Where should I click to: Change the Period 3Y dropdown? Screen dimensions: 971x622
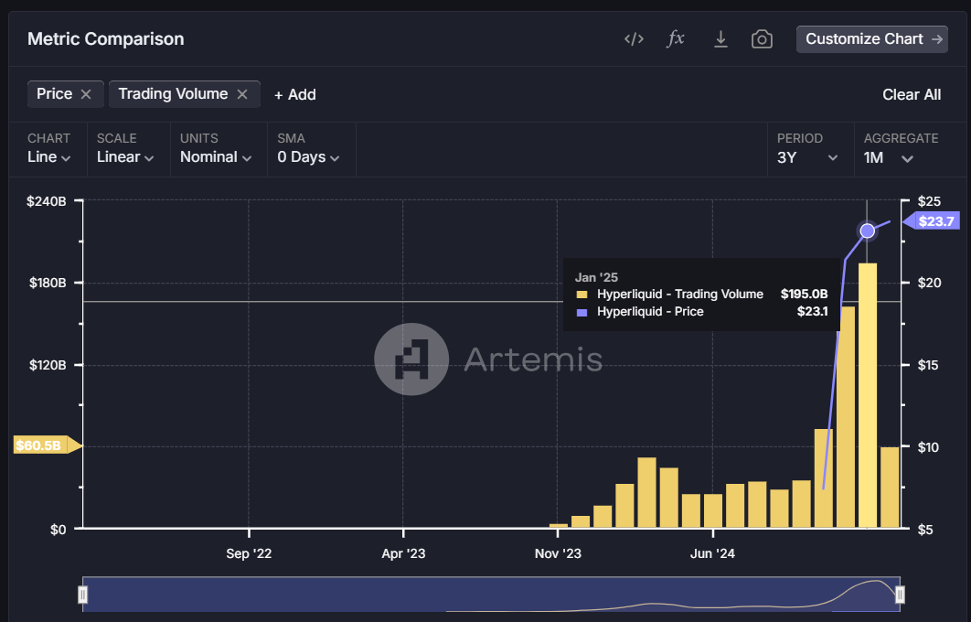807,157
